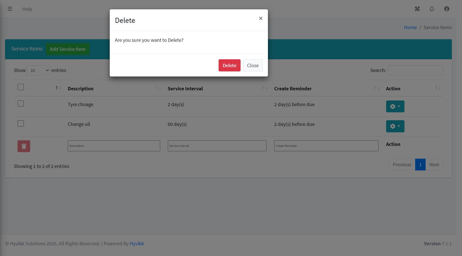Tick the select-all header checkbox

[x=21, y=87]
